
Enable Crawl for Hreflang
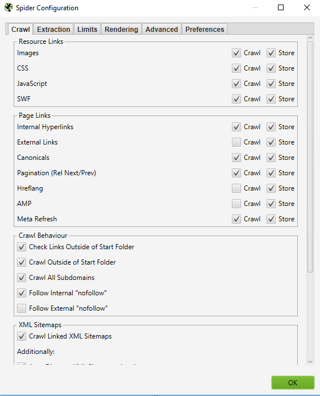[x=236, y=188]
